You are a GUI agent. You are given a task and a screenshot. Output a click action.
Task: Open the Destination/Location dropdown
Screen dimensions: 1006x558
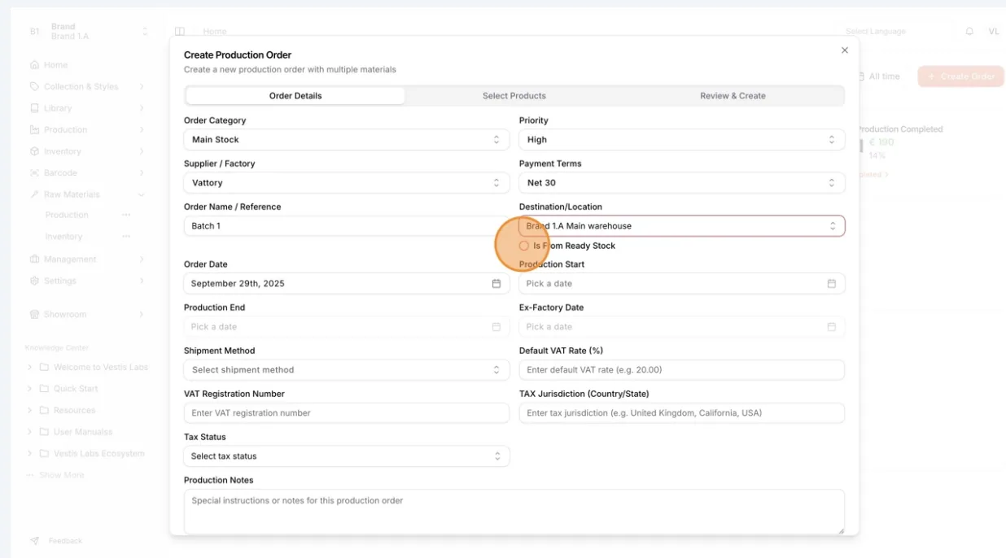tap(682, 226)
